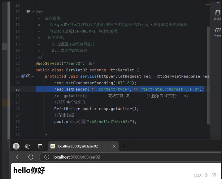Click the class name Servlet02 on line 22
The image size is (222, 179).
coord(76,70)
